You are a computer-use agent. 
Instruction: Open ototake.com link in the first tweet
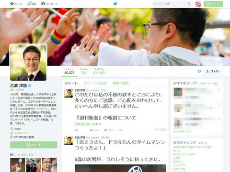(x=88, y=124)
